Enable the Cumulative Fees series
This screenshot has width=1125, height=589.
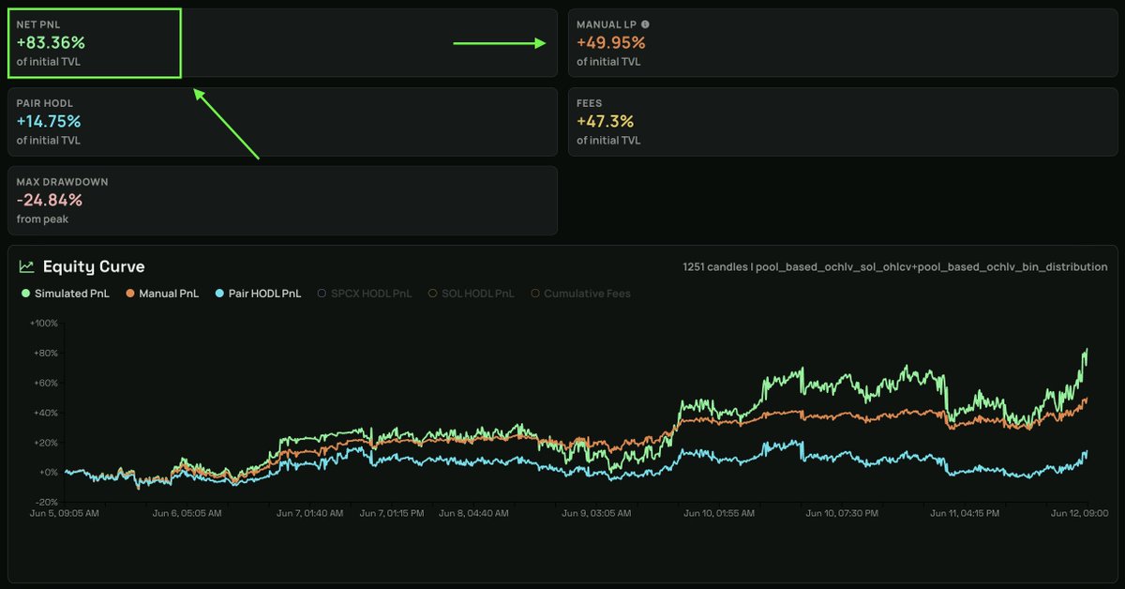click(x=580, y=294)
